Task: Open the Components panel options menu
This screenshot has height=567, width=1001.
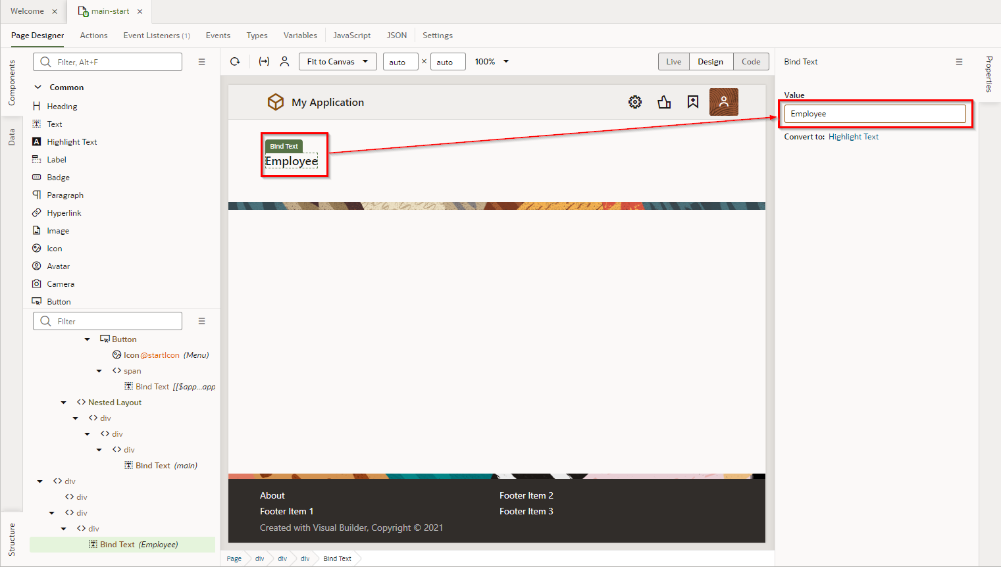Action: 202,62
